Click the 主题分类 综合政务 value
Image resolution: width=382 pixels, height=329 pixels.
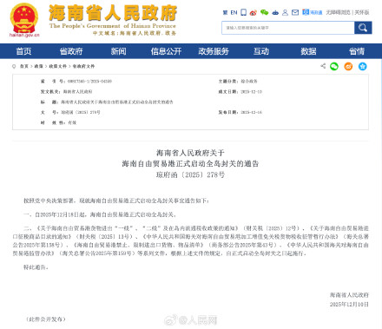[249, 82]
